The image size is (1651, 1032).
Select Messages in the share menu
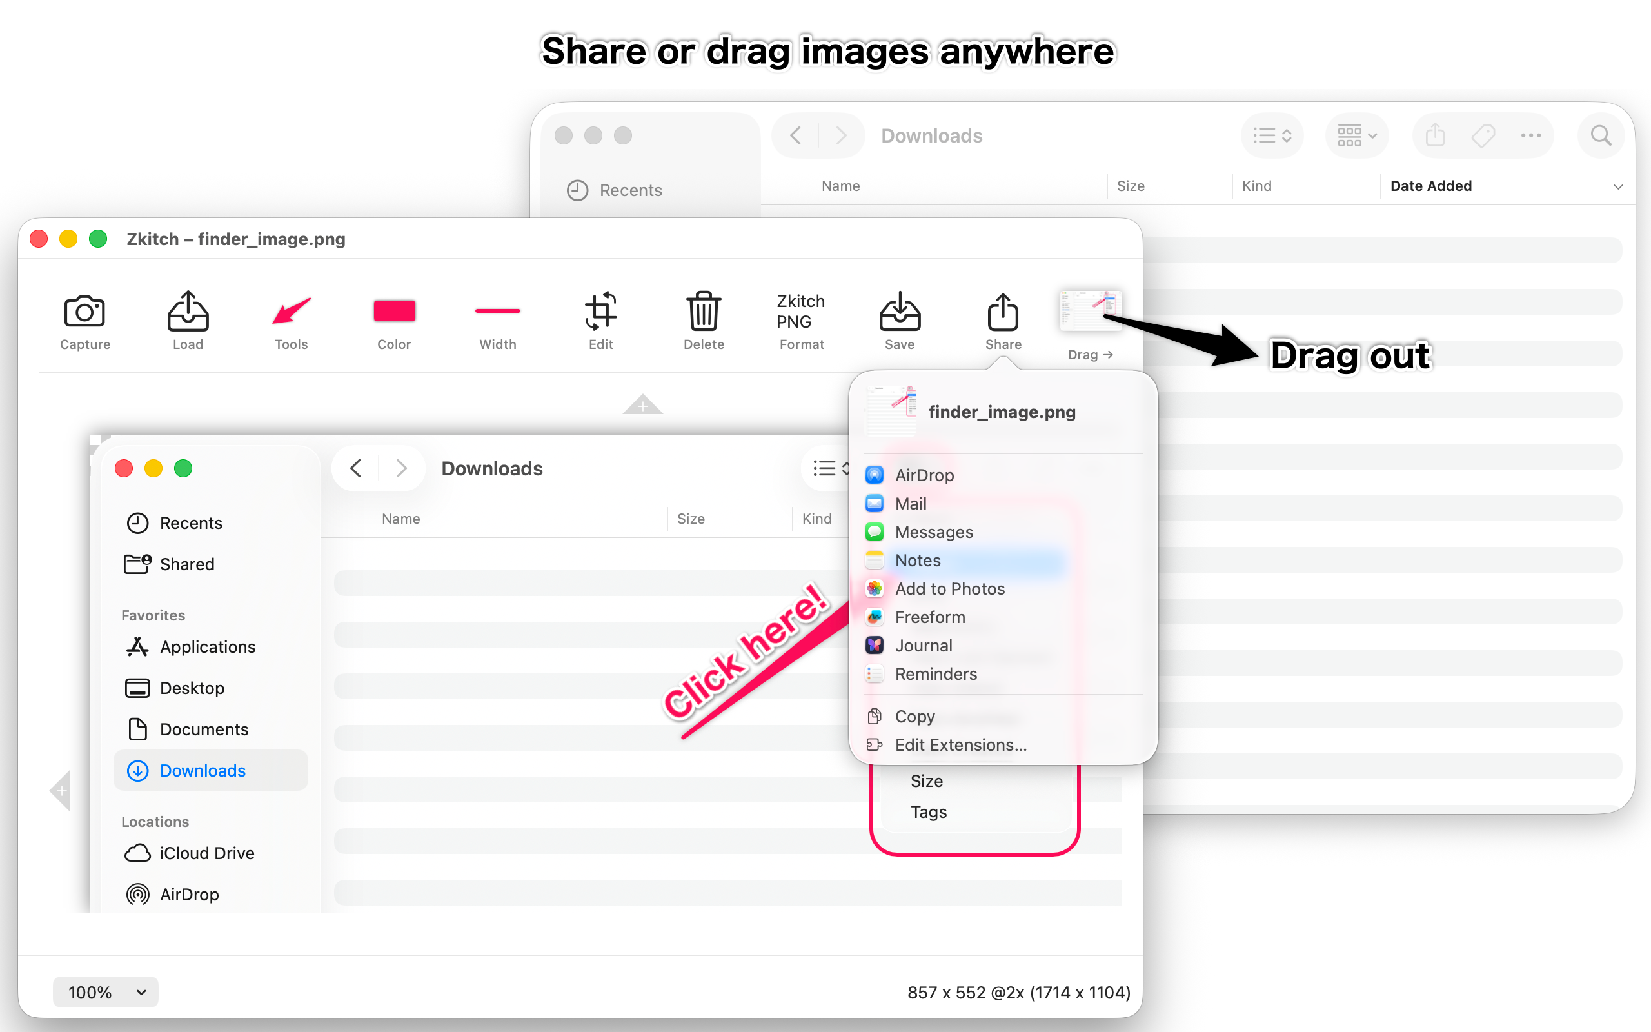click(x=933, y=531)
